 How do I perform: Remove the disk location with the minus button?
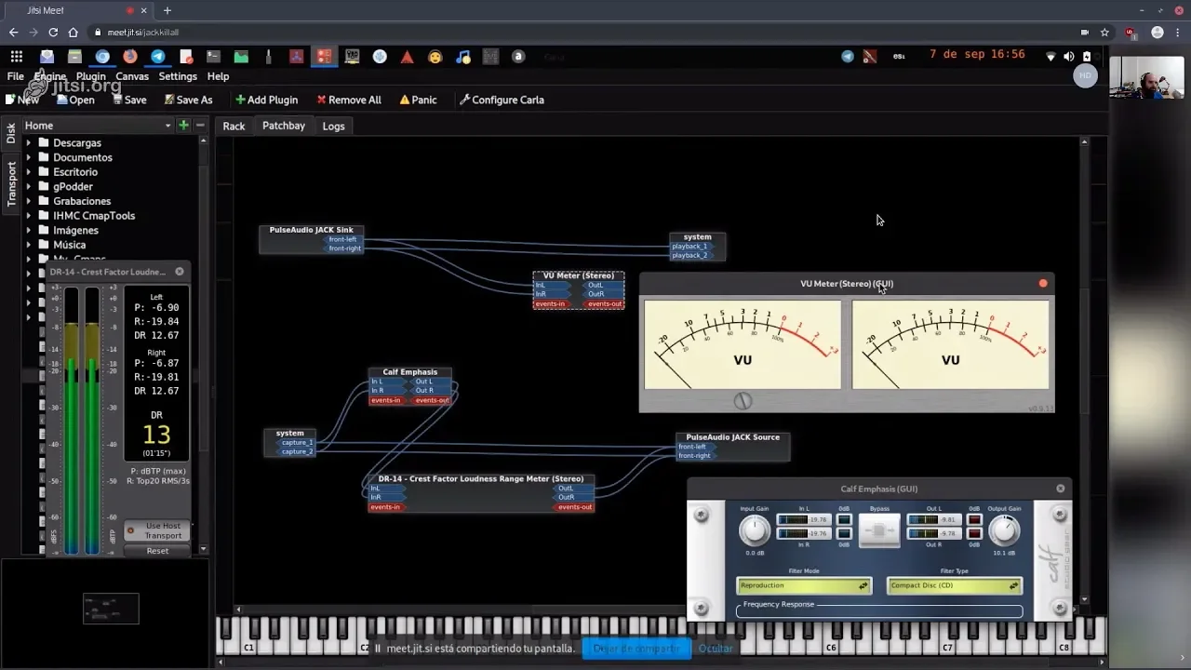click(x=200, y=125)
